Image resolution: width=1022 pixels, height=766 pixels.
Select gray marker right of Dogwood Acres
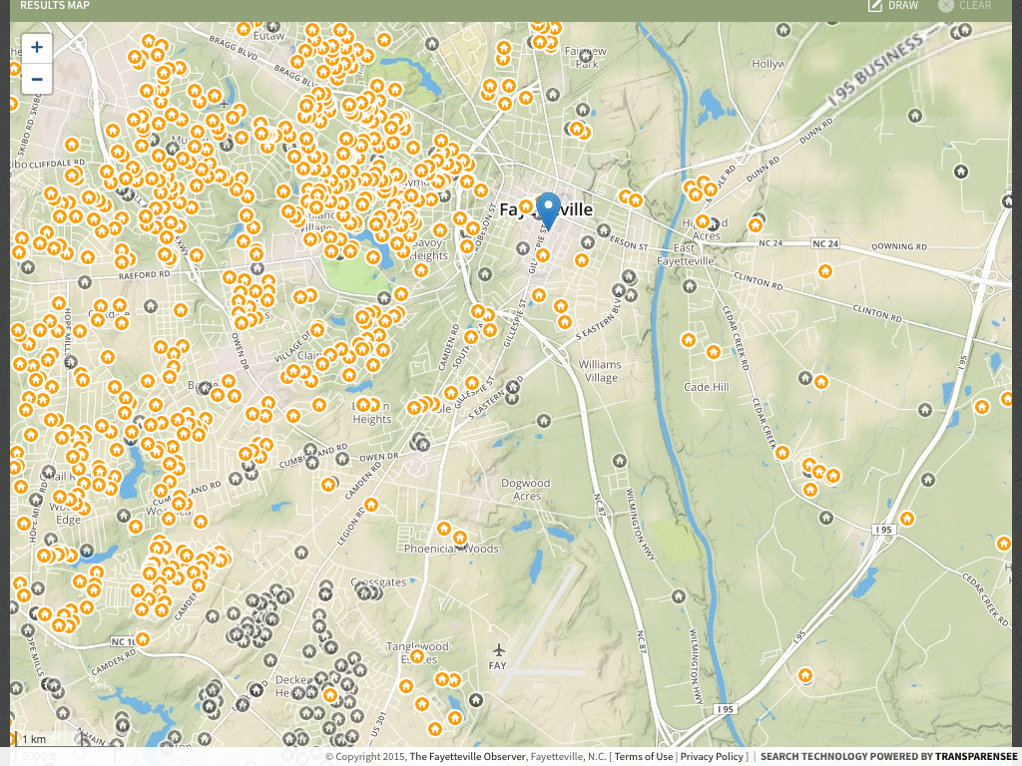619,461
